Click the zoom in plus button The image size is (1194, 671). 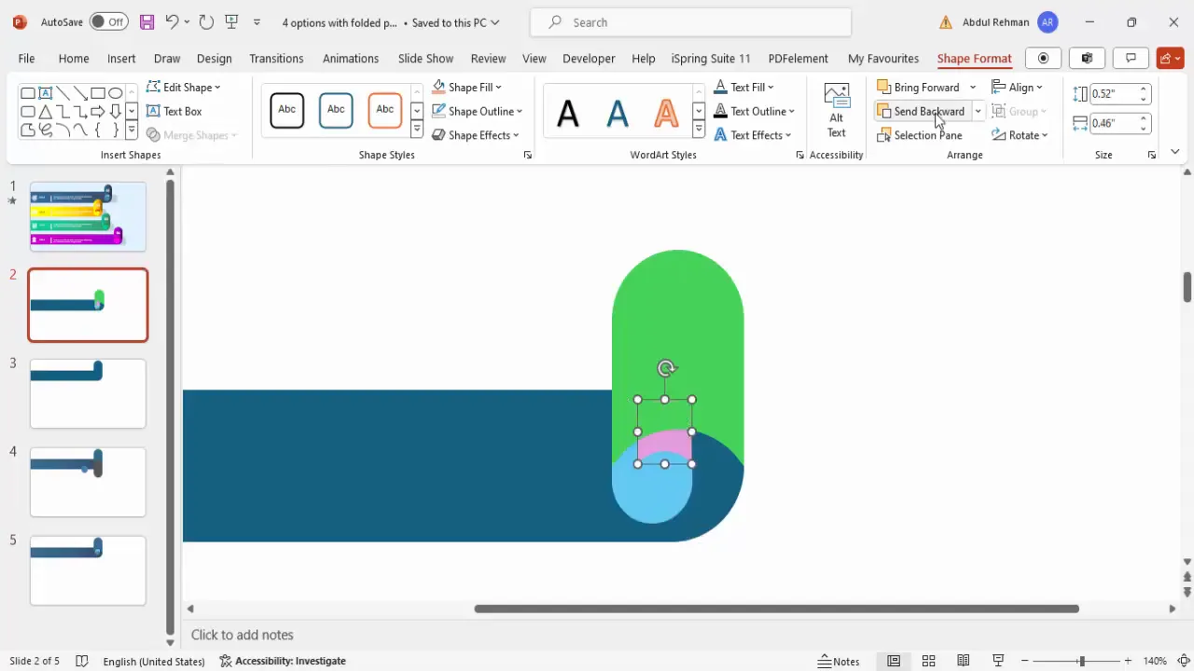coord(1128,661)
